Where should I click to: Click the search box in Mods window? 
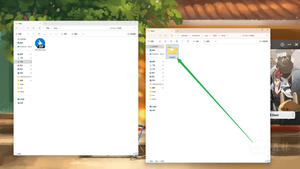(x=255, y=36)
